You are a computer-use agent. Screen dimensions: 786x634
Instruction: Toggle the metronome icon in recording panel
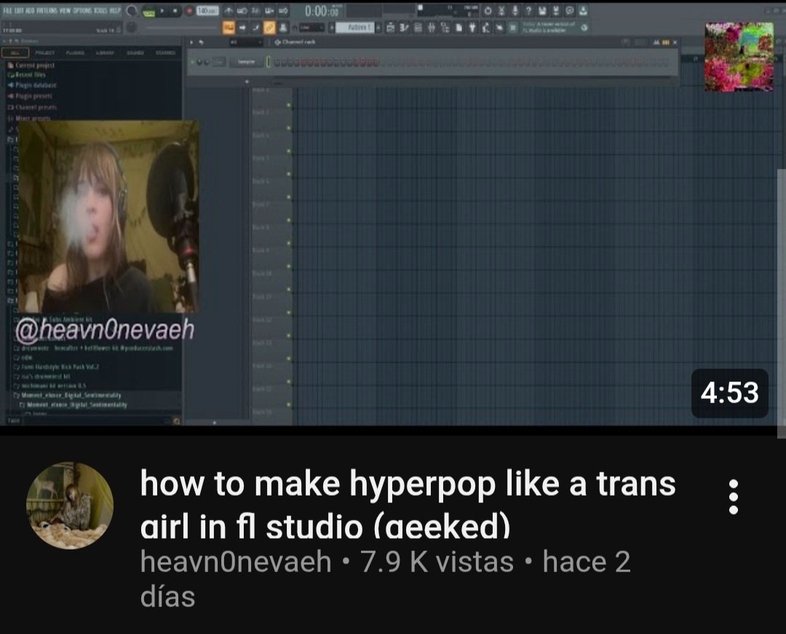(x=228, y=10)
